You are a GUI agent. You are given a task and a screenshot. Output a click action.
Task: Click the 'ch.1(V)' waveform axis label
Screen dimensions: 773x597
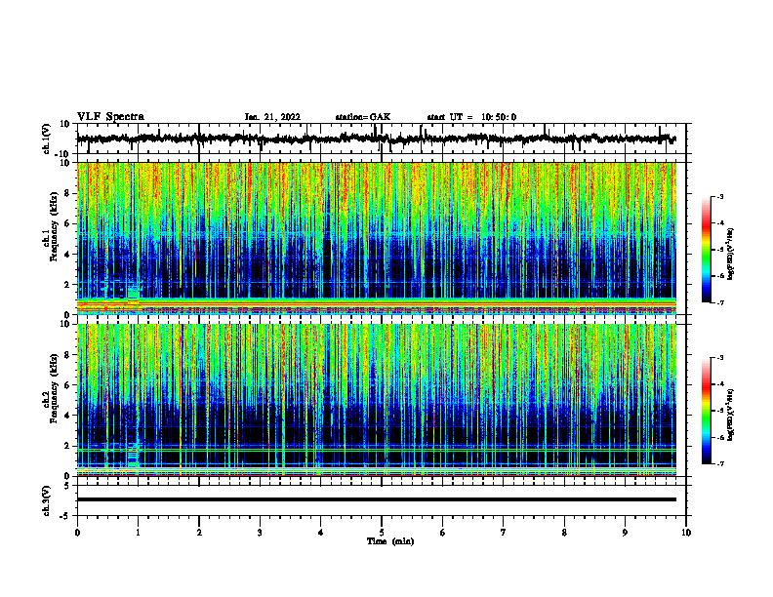[x=46, y=139]
